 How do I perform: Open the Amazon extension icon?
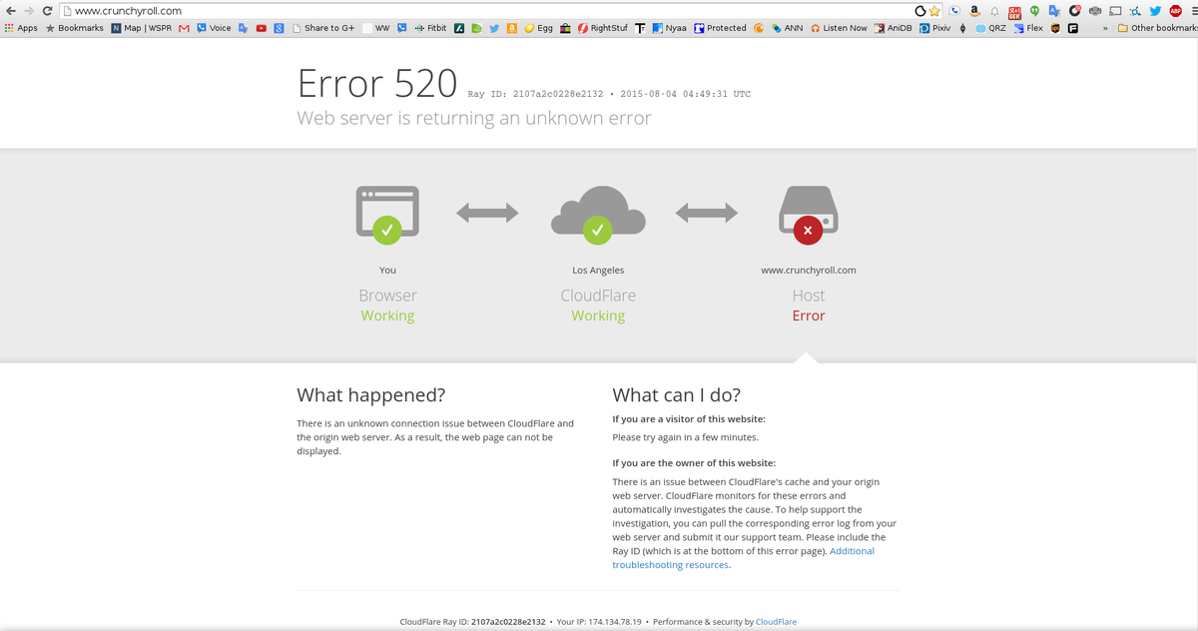pos(974,11)
